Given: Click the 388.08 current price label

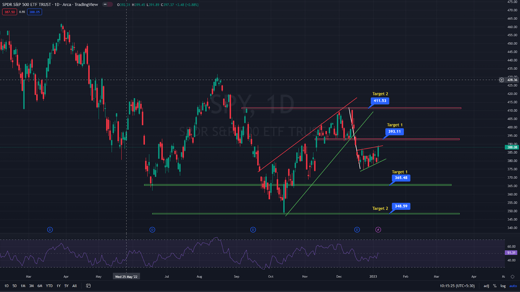Looking at the screenshot, I should (x=512, y=147).
